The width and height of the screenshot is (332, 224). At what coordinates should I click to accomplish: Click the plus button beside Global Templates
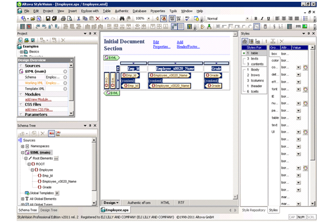(57, 193)
